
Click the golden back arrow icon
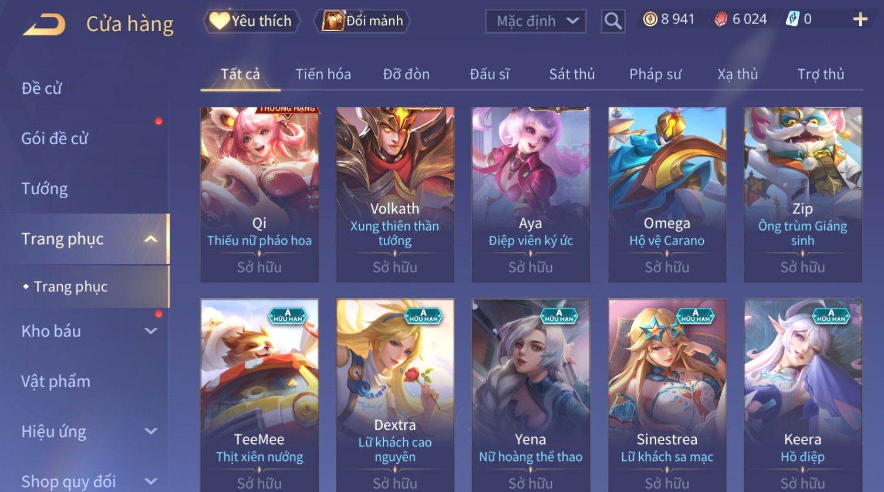coord(44,24)
